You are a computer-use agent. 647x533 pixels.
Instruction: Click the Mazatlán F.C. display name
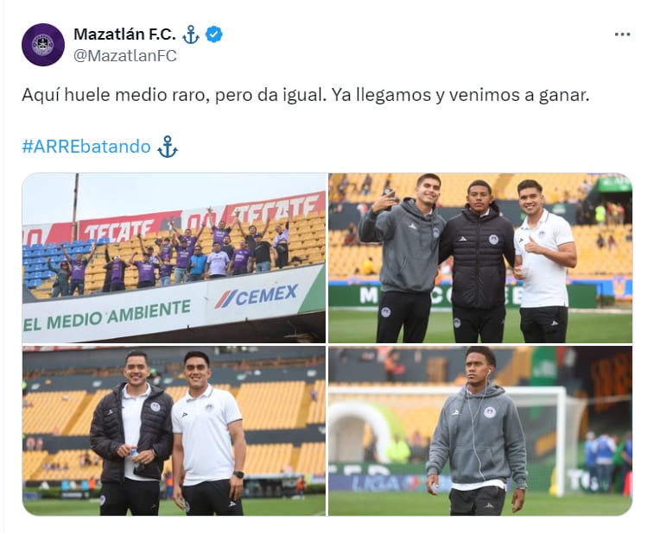click(124, 34)
